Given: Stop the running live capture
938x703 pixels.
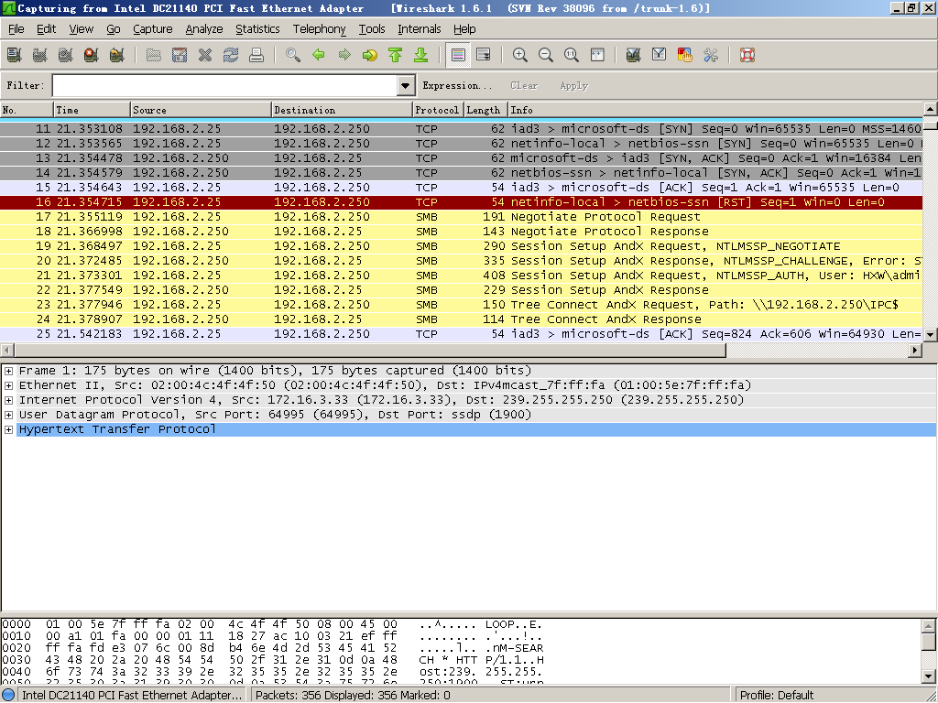Looking at the screenshot, I should point(92,55).
